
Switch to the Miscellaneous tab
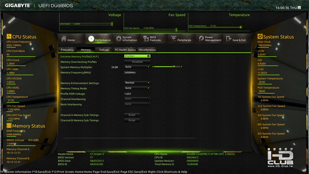pos(147,50)
